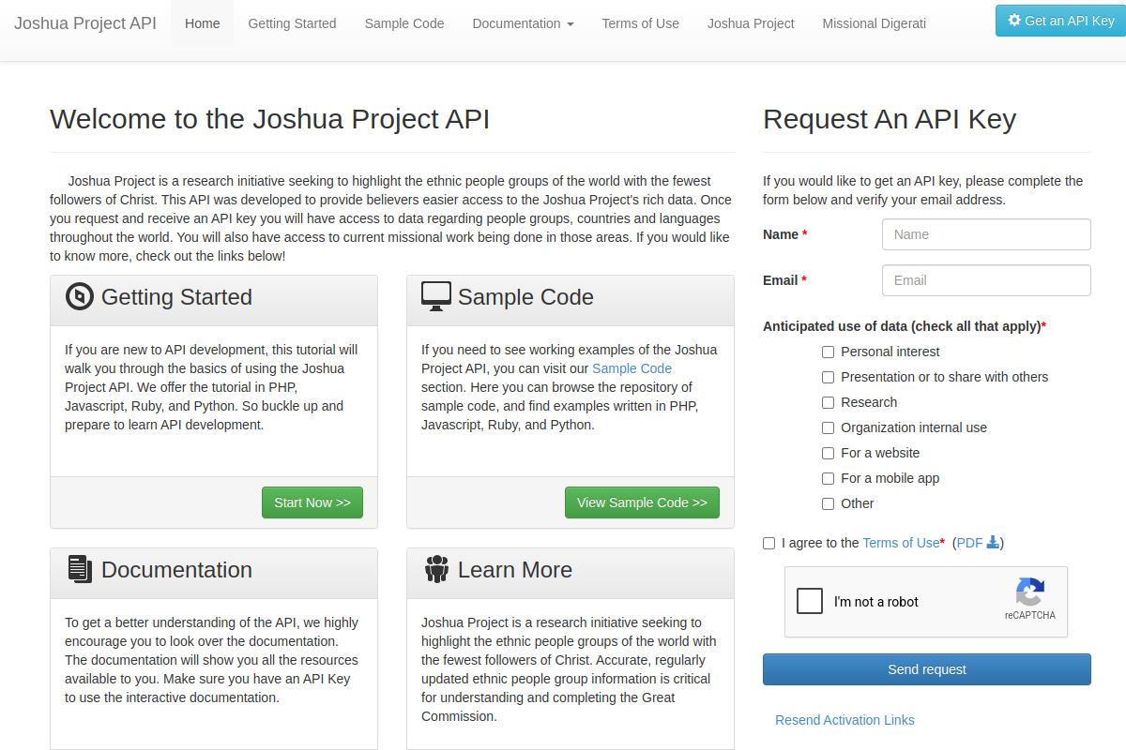Check the I'm not a robot box
Image resolution: width=1126 pixels, height=750 pixels.
tap(810, 601)
